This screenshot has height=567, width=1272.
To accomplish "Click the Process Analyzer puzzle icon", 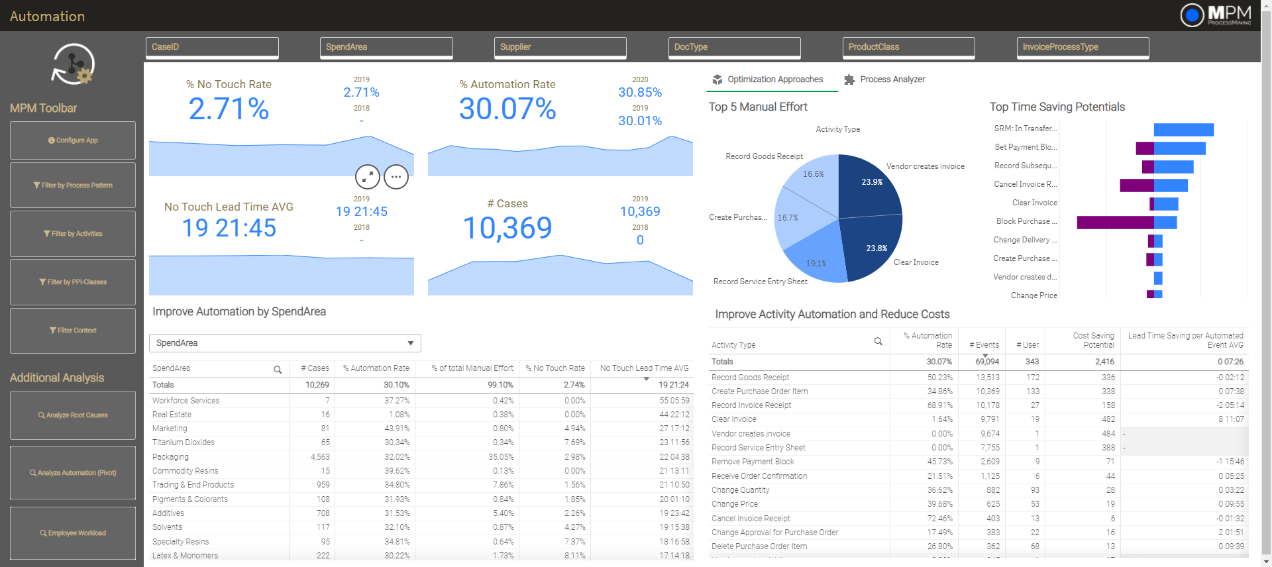I will point(849,79).
